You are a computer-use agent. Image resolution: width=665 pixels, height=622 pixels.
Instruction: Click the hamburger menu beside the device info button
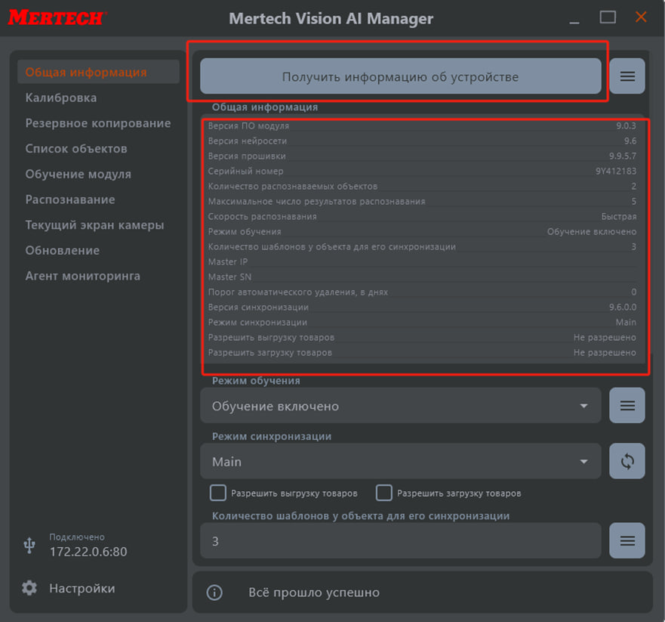[627, 76]
